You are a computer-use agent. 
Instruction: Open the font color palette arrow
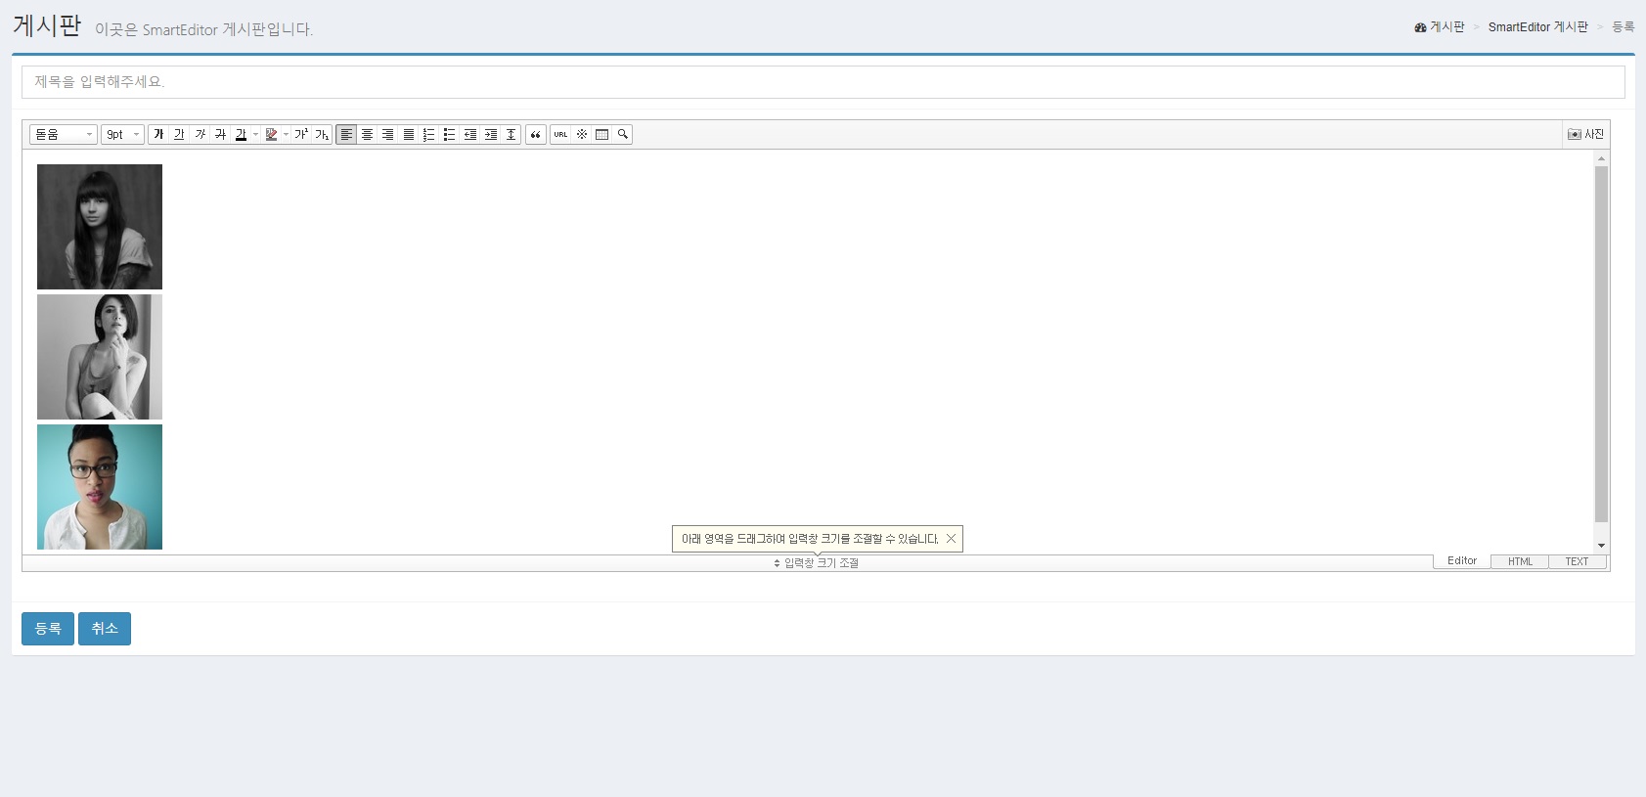coord(256,134)
